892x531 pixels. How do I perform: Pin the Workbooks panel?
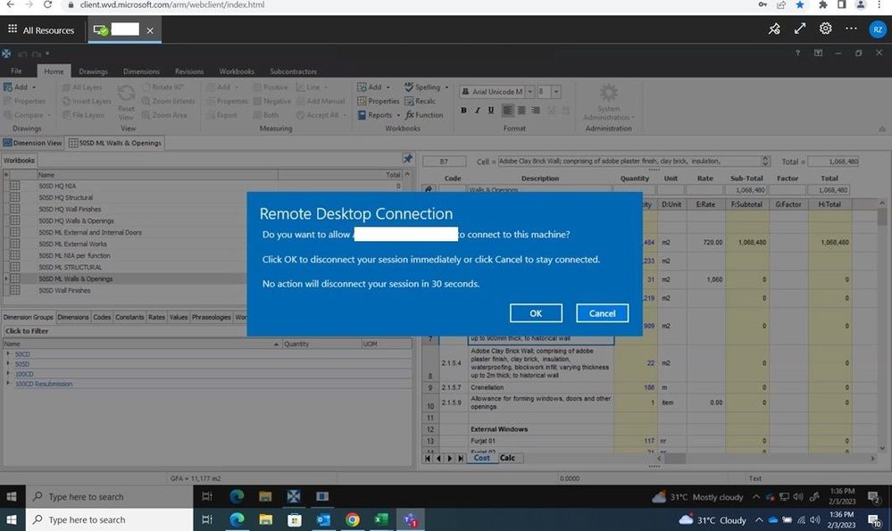click(x=408, y=159)
